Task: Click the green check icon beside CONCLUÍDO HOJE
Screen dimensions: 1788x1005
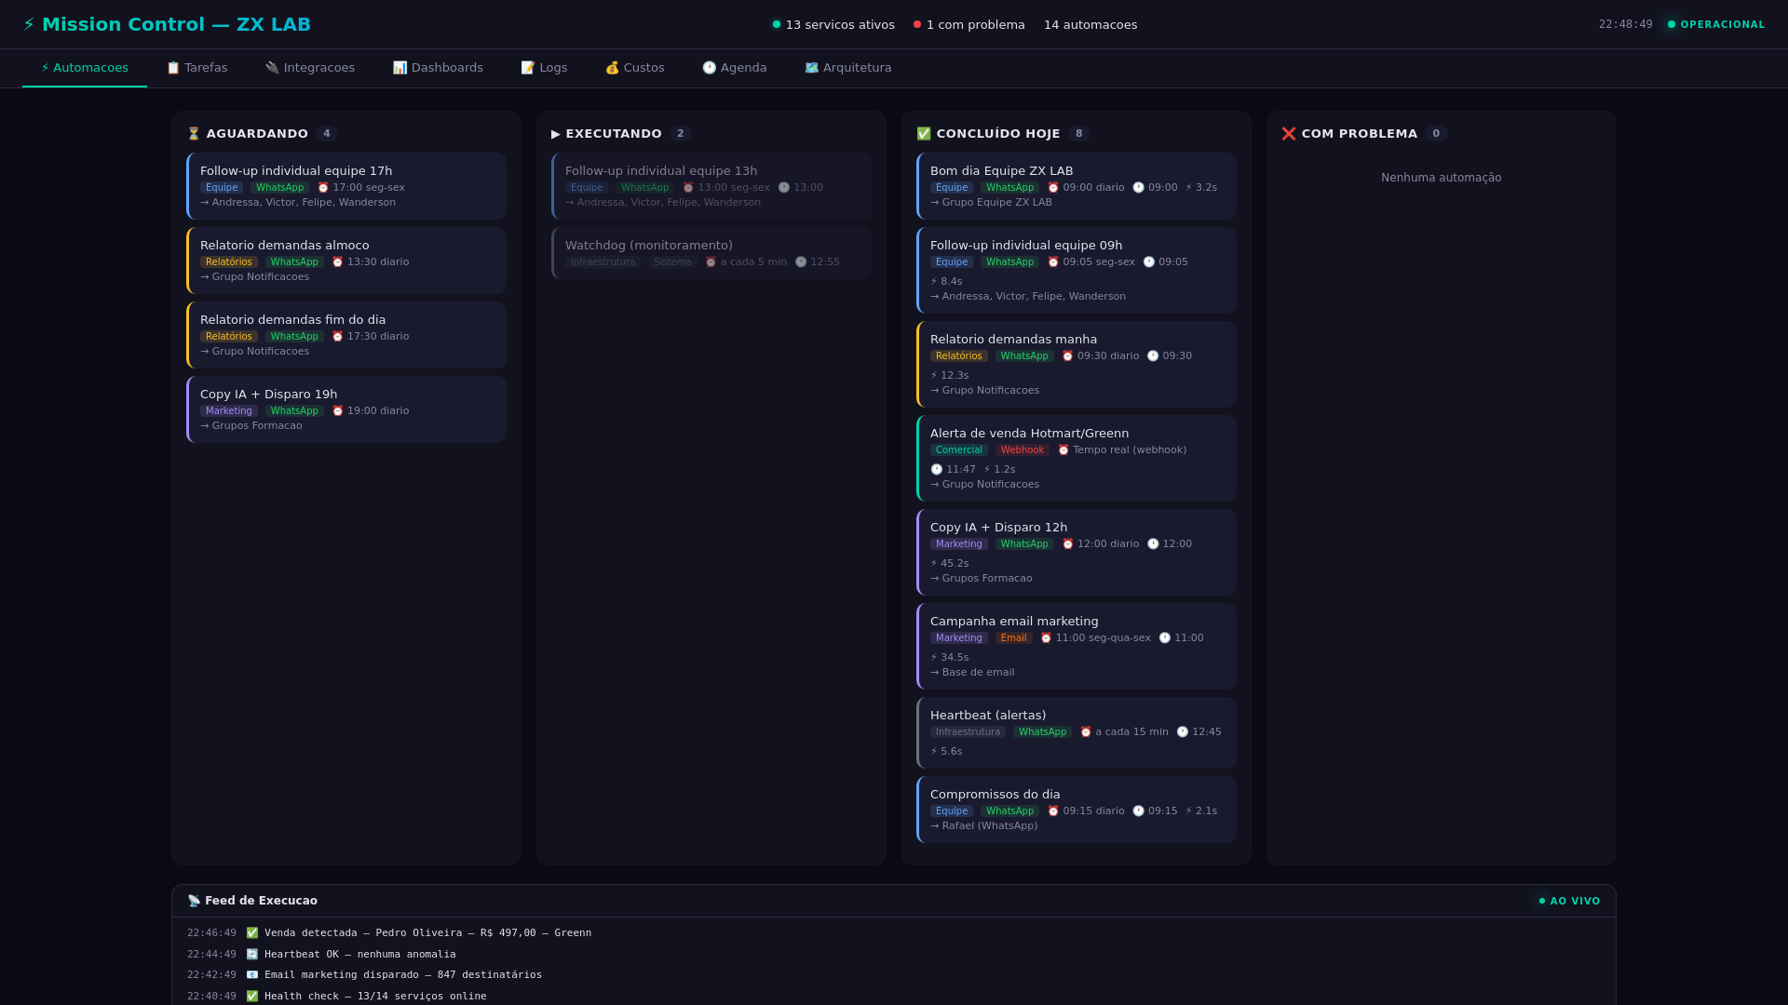Action: (924, 134)
